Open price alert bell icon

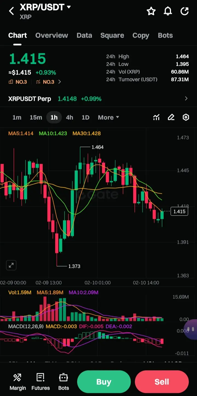point(168,11)
